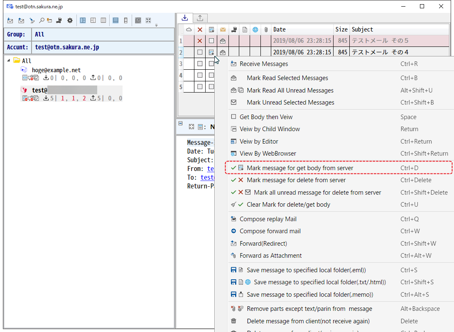Image resolution: width=454 pixels, height=332 pixels.
Task: Click the fullscreen expand-arrows toolbar icon
Action: [x=148, y=20]
